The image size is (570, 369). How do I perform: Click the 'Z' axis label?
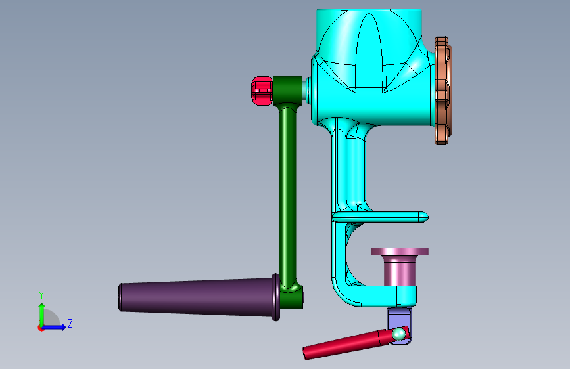(70, 323)
